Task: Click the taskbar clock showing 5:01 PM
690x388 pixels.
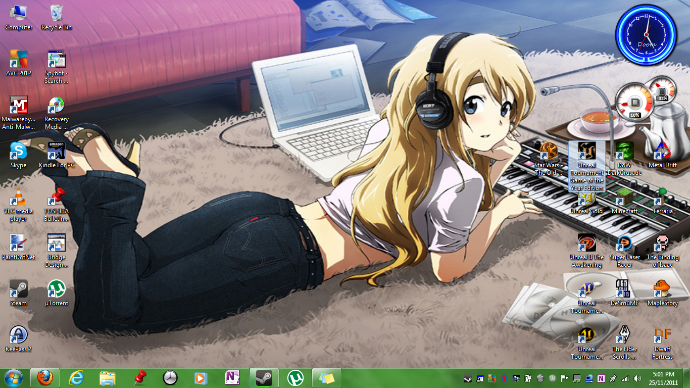Action: click(x=663, y=378)
